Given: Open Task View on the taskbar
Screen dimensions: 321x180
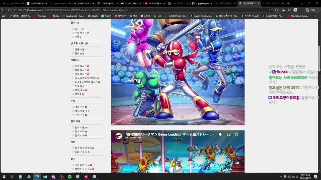Looking at the screenshot, I should pyautogui.click(x=12, y=177).
